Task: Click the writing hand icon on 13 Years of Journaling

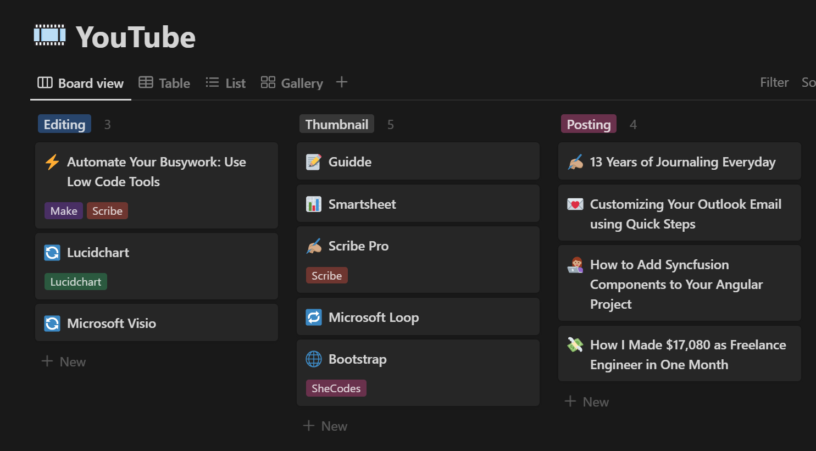Action: coord(575,162)
